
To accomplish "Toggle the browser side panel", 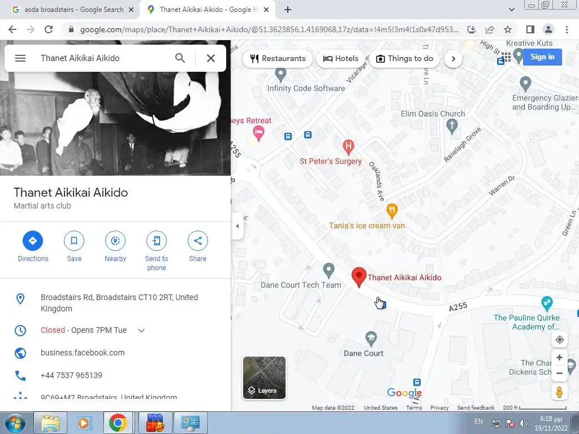I will [530, 29].
